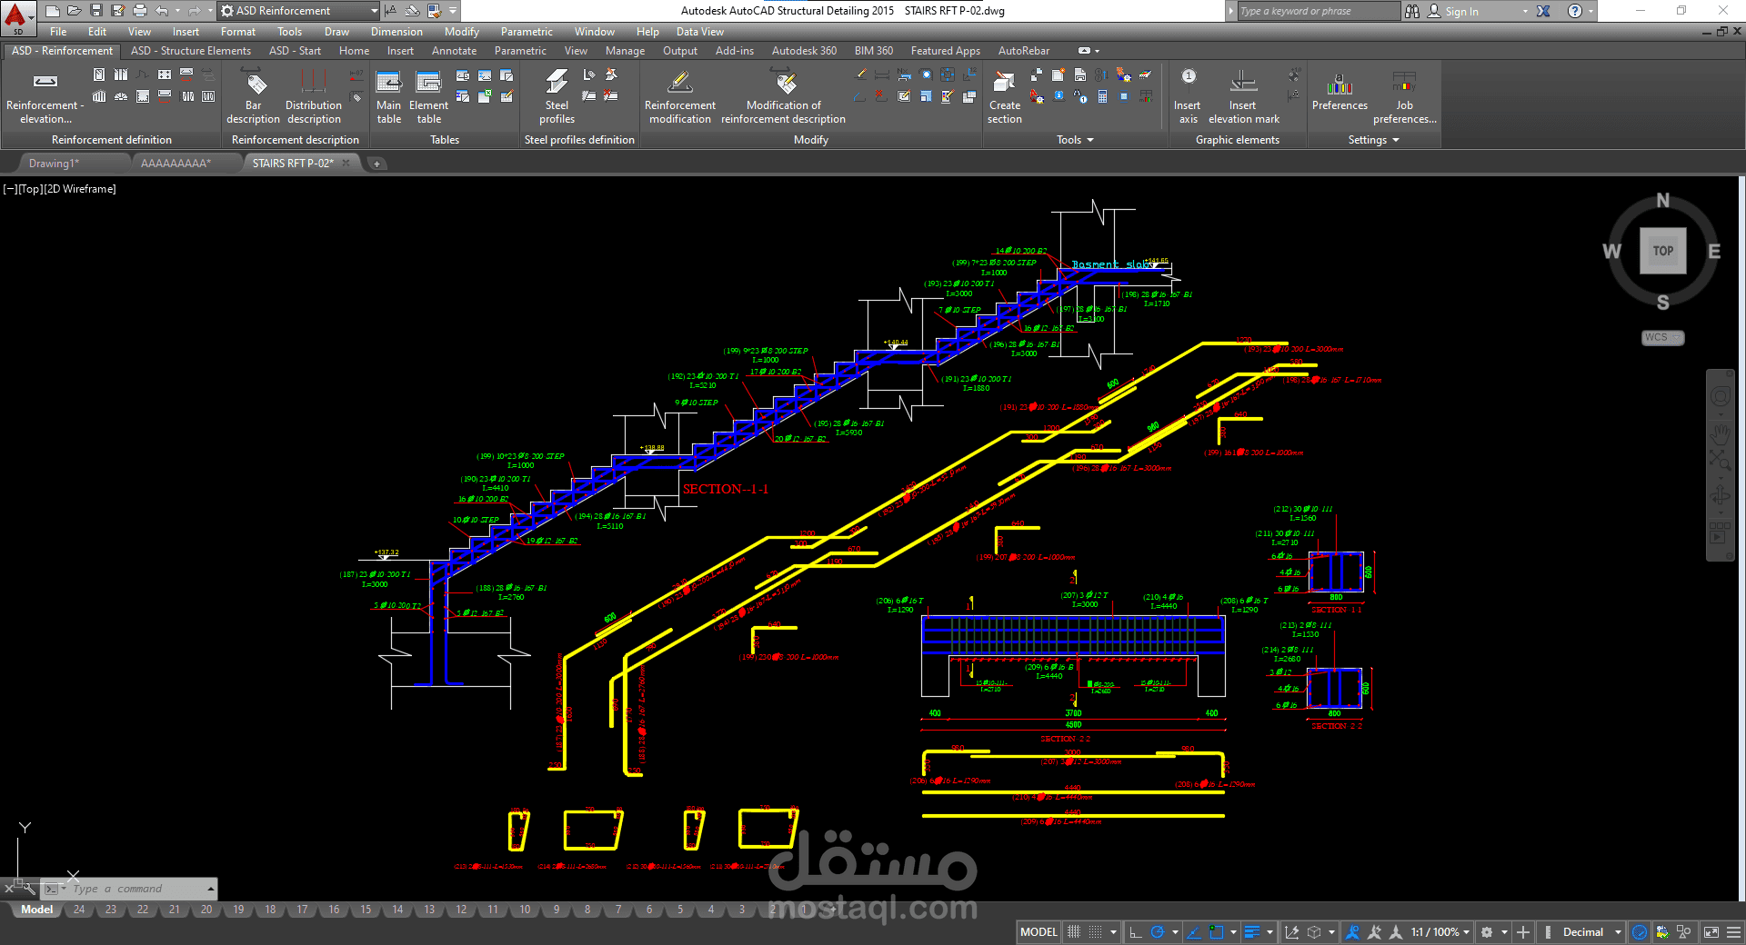The image size is (1746, 945).
Task: Open Job preferences
Action: click(1404, 96)
